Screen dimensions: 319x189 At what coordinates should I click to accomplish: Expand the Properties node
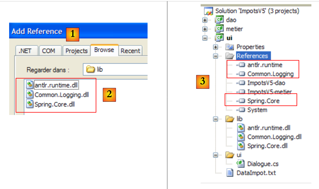pyautogui.click(x=216, y=47)
